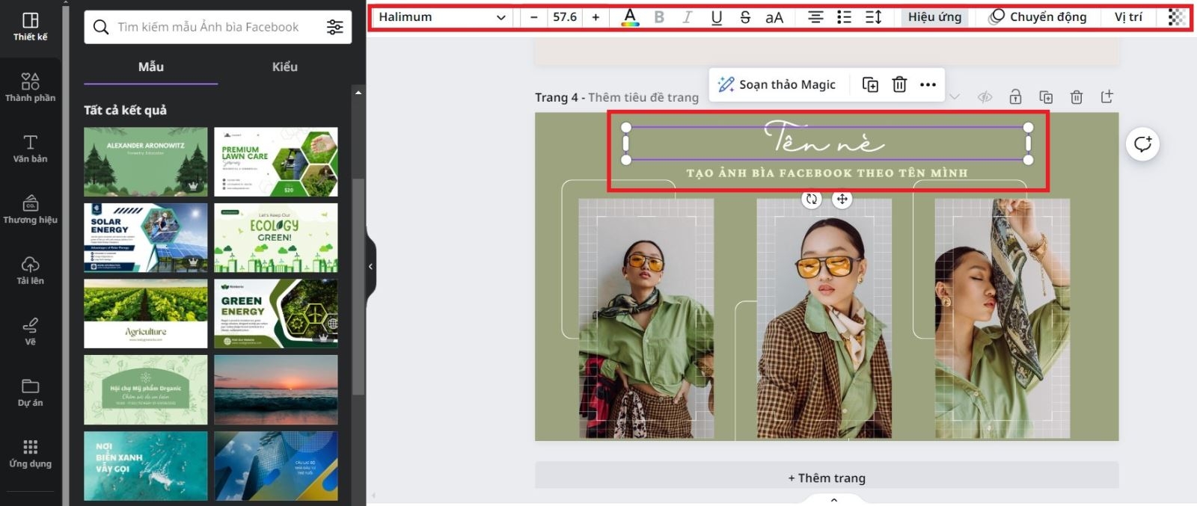Open the Halimum font dropdown
The image size is (1197, 506).
pos(442,17)
